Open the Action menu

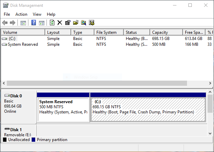[21, 14]
